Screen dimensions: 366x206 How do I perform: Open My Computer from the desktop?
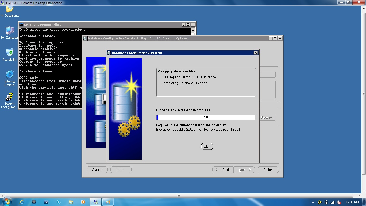pyautogui.click(x=9, y=30)
